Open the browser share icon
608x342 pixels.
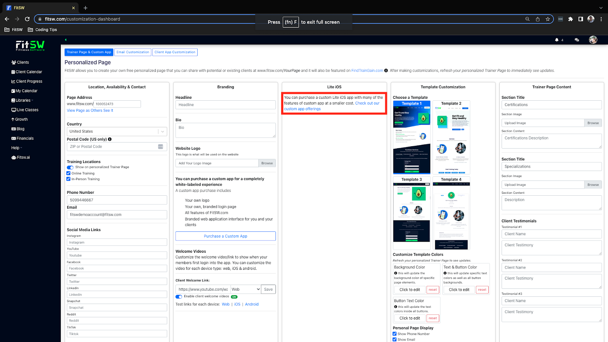pos(538,19)
